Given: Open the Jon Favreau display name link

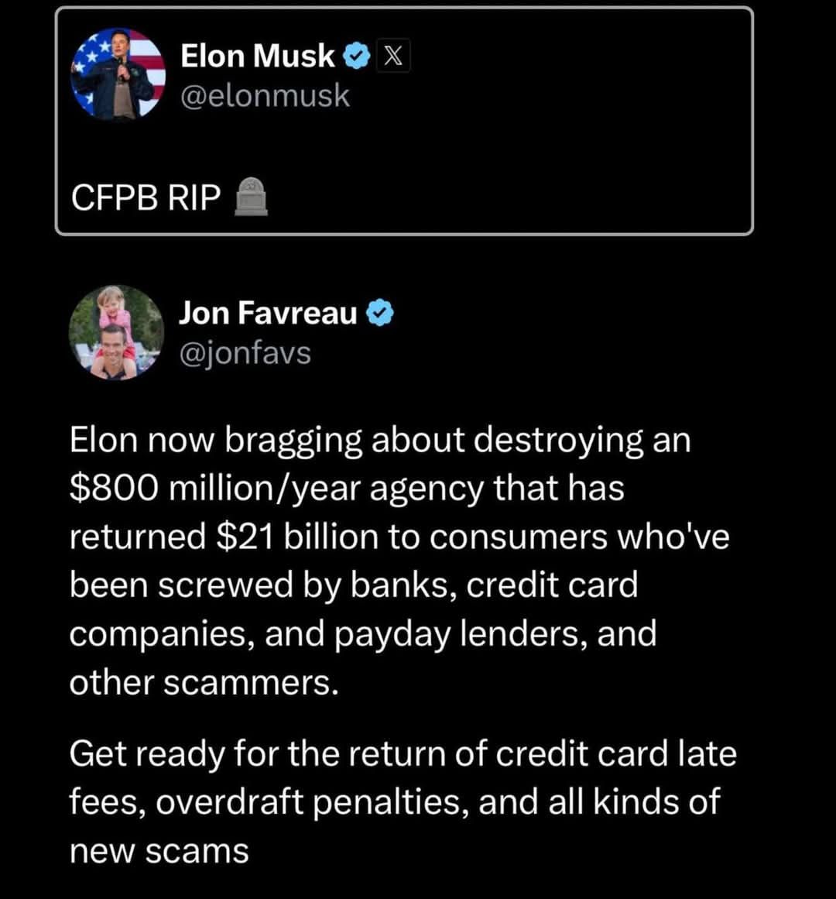Looking at the screenshot, I should (x=268, y=313).
